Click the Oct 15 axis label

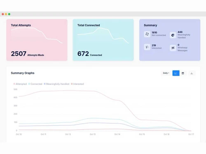pyautogui.click(x=142, y=134)
